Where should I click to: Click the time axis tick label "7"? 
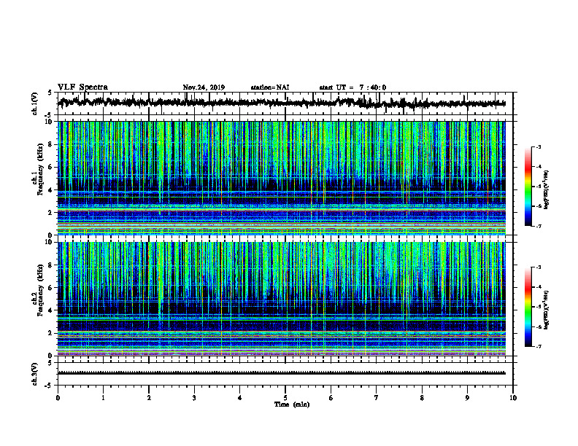377,398
